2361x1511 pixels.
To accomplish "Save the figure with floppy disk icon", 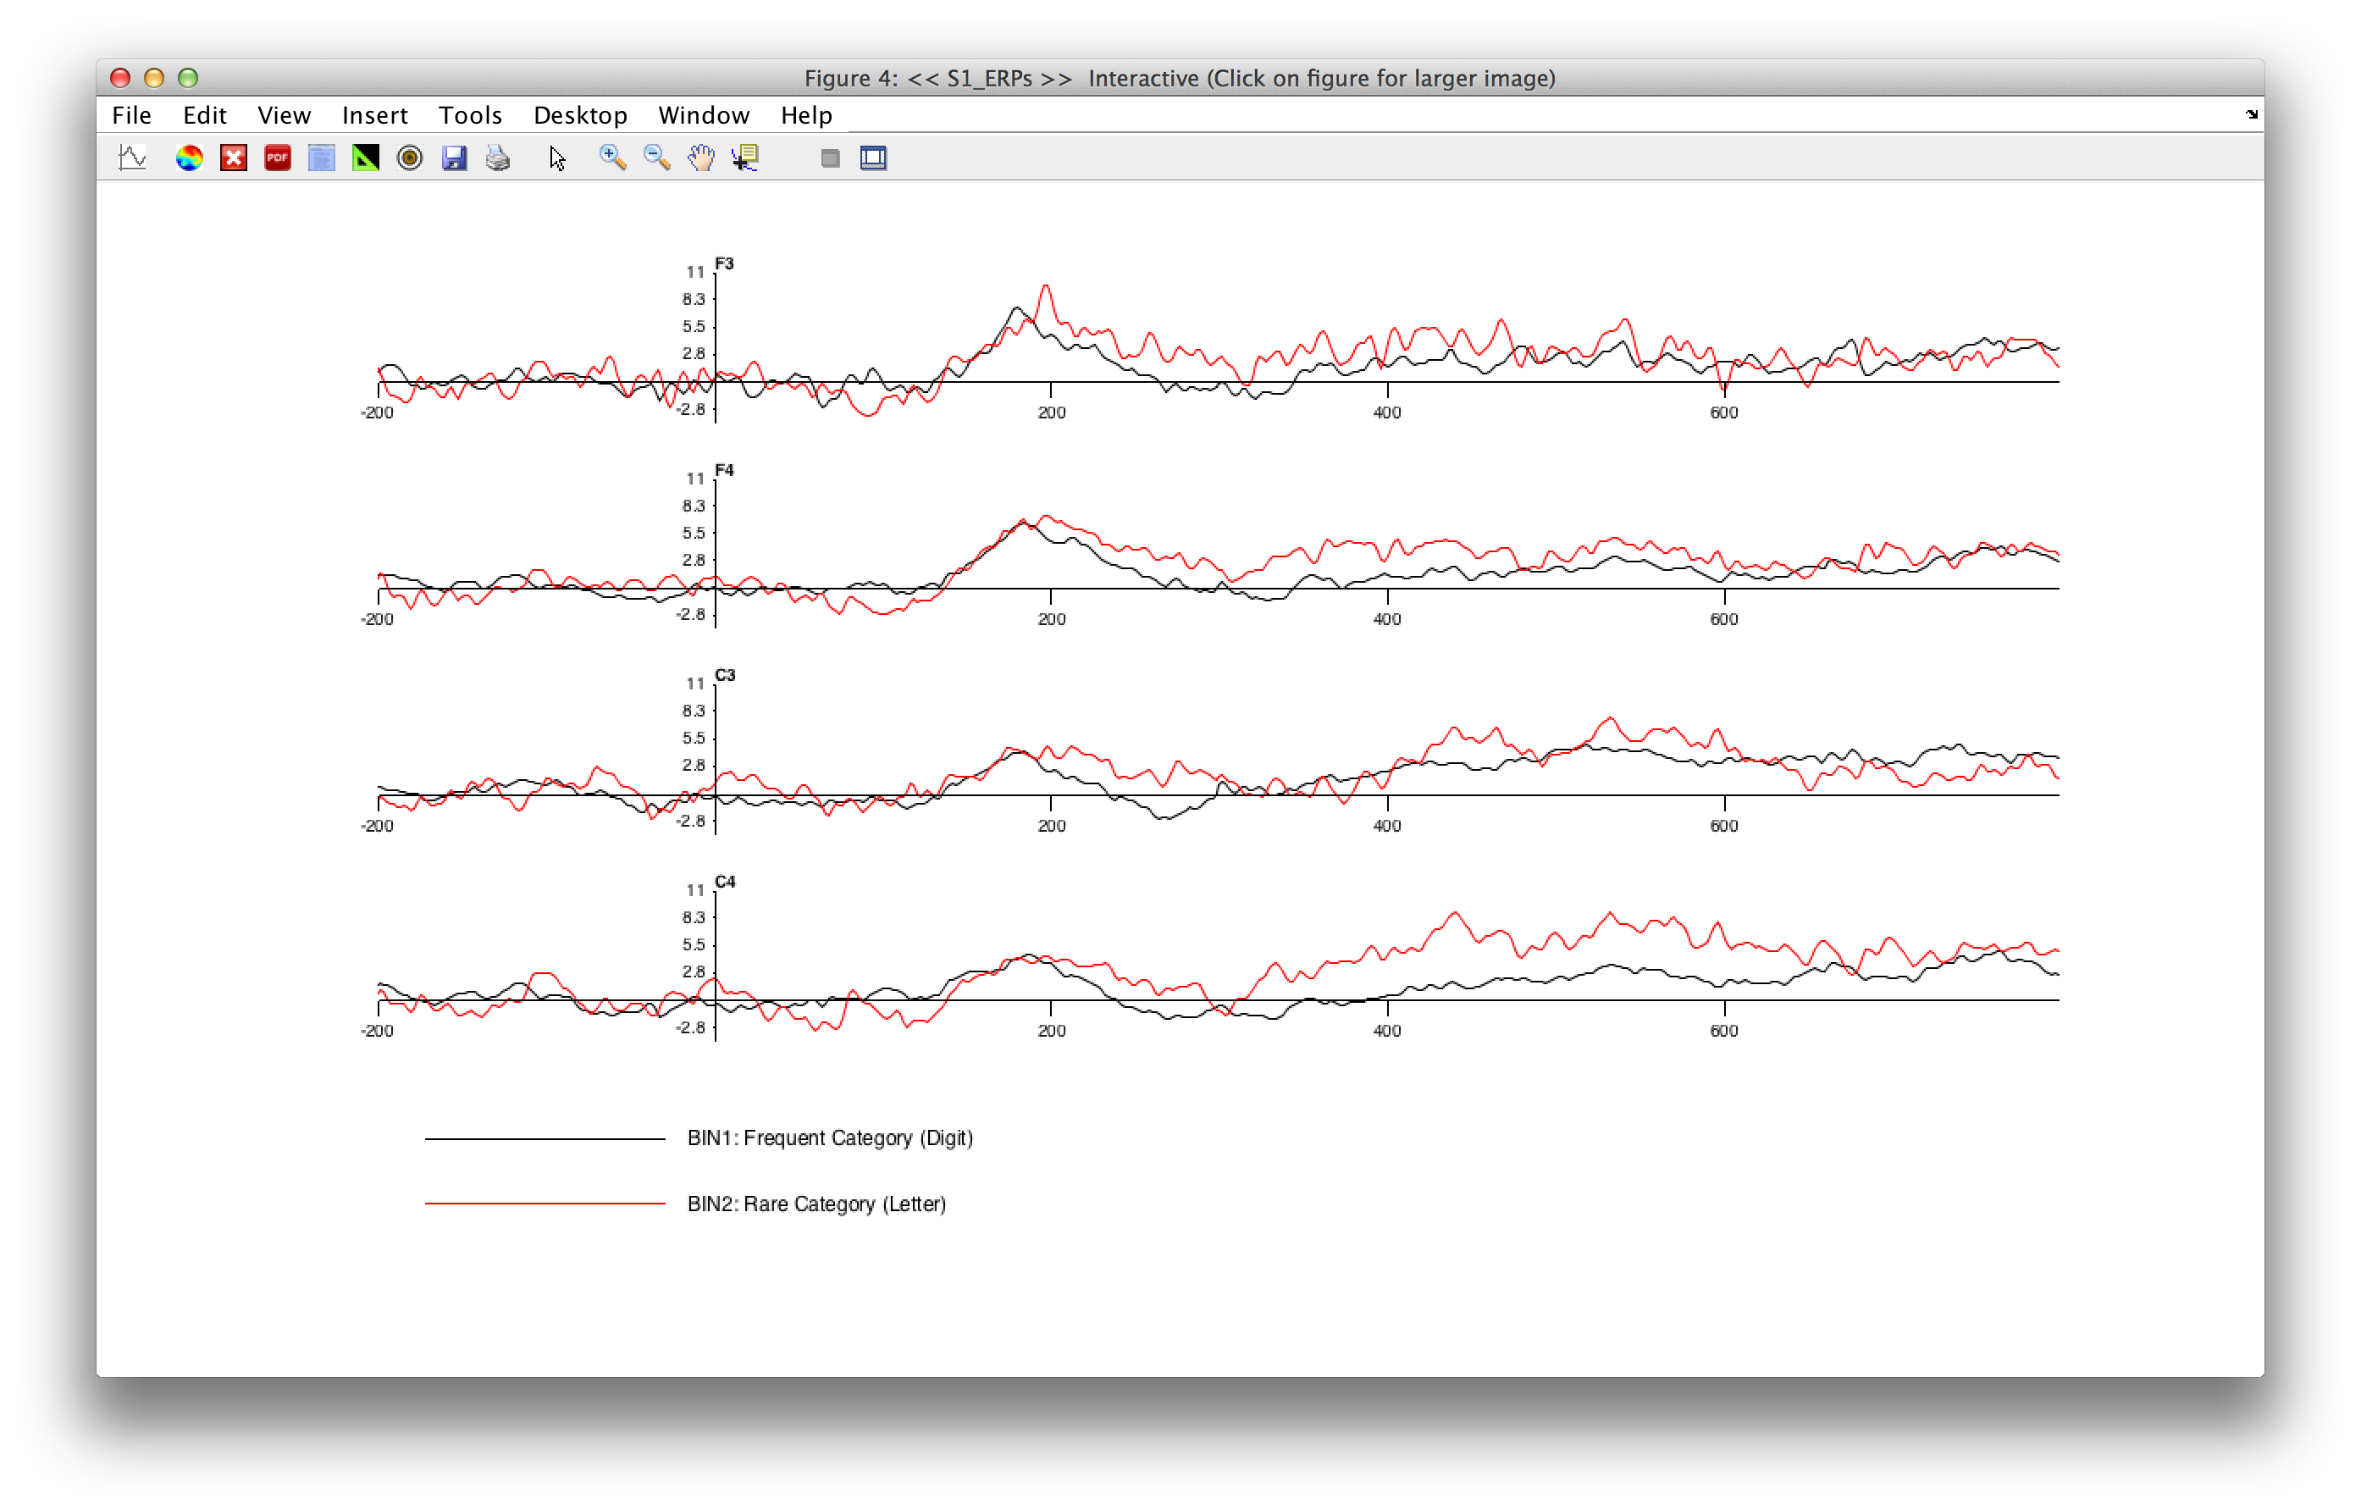I will coord(454,158).
